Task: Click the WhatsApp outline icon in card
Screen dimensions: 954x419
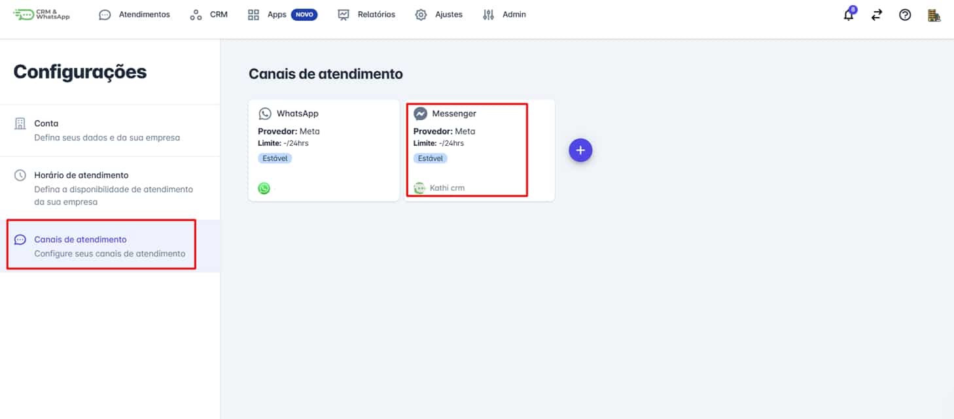Action: click(265, 114)
